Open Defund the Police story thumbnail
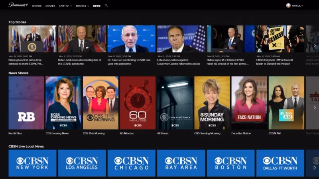The height and width of the screenshot is (179, 319). (280, 39)
